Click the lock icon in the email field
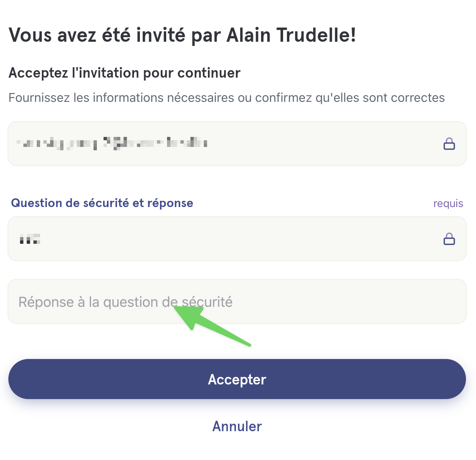The image size is (476, 460). pyautogui.click(x=449, y=144)
